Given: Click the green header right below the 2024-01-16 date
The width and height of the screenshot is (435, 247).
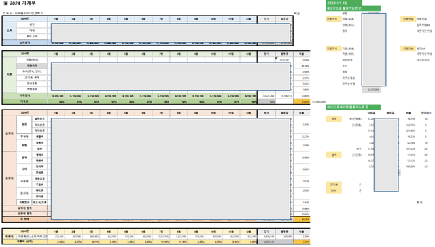Looking at the screenshot, I should 353,8.
